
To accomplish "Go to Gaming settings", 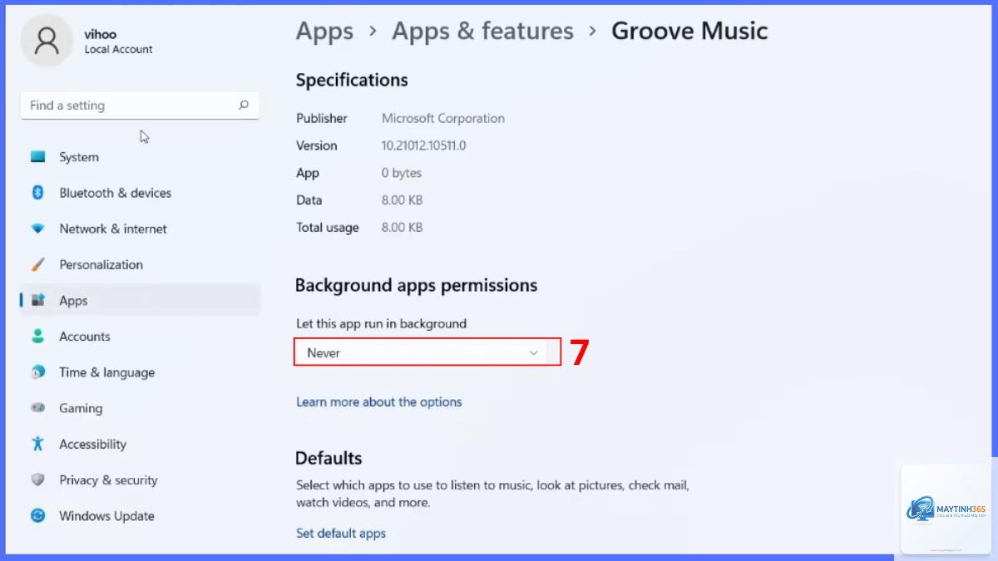I will tap(140, 408).
